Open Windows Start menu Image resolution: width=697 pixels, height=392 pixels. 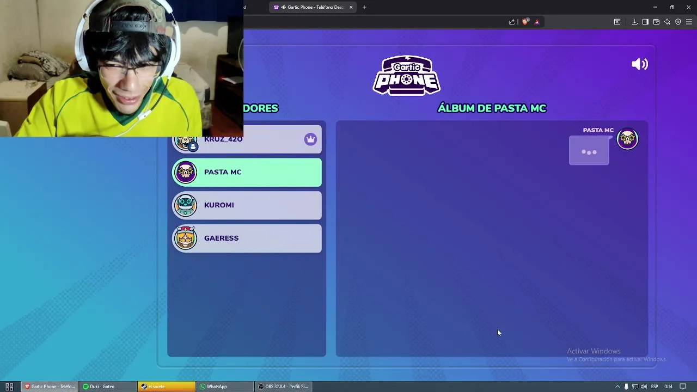(9, 387)
